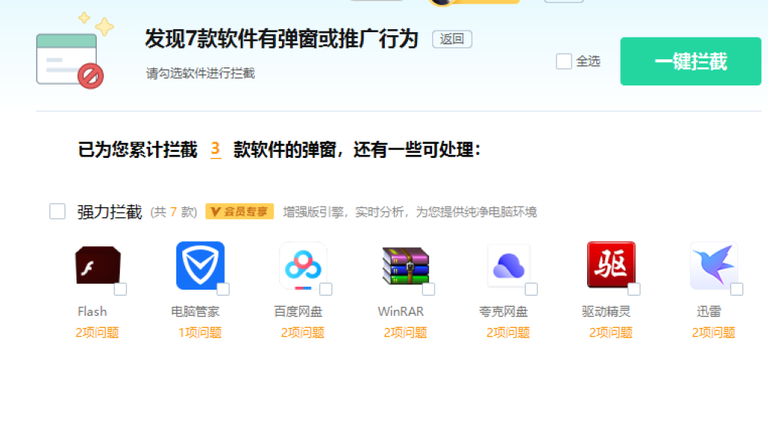
Task: Open Flash 2项问题 details link
Action: (97, 332)
